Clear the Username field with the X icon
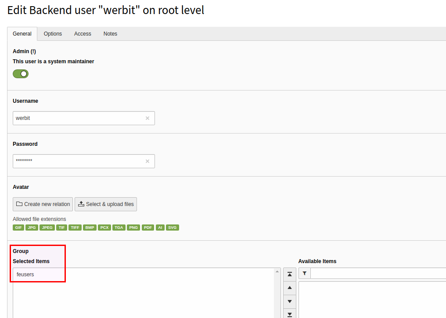Viewport: 446px width, 318px height. click(x=147, y=118)
